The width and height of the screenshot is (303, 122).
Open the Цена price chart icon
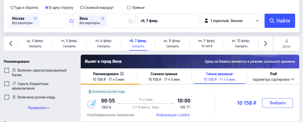[x=286, y=43]
